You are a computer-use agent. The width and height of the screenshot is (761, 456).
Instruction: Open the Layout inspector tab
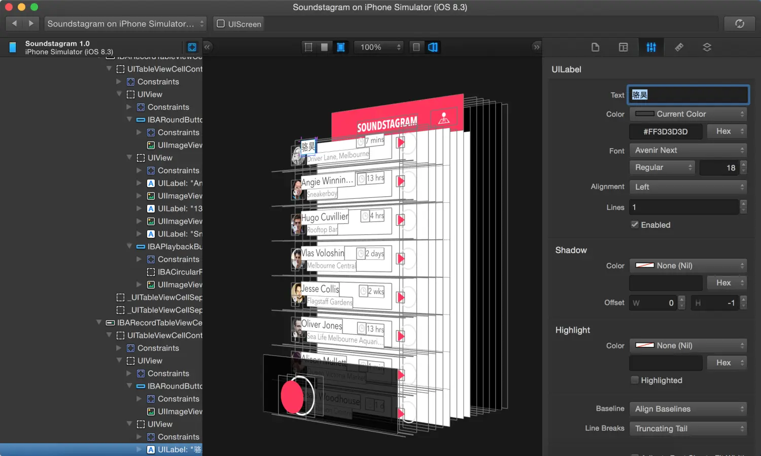tap(624, 47)
